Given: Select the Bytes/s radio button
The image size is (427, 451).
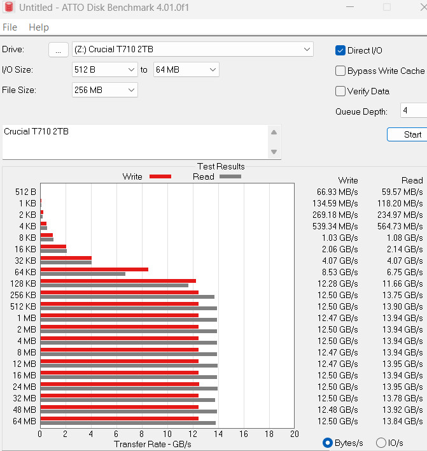Looking at the screenshot, I should pyautogui.click(x=328, y=443).
